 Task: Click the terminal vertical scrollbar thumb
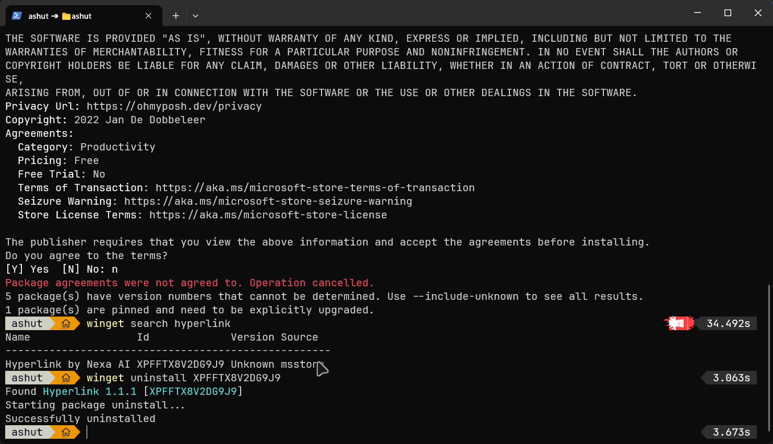click(x=769, y=360)
